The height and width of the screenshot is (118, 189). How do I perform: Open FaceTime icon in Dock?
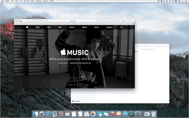[106, 114]
